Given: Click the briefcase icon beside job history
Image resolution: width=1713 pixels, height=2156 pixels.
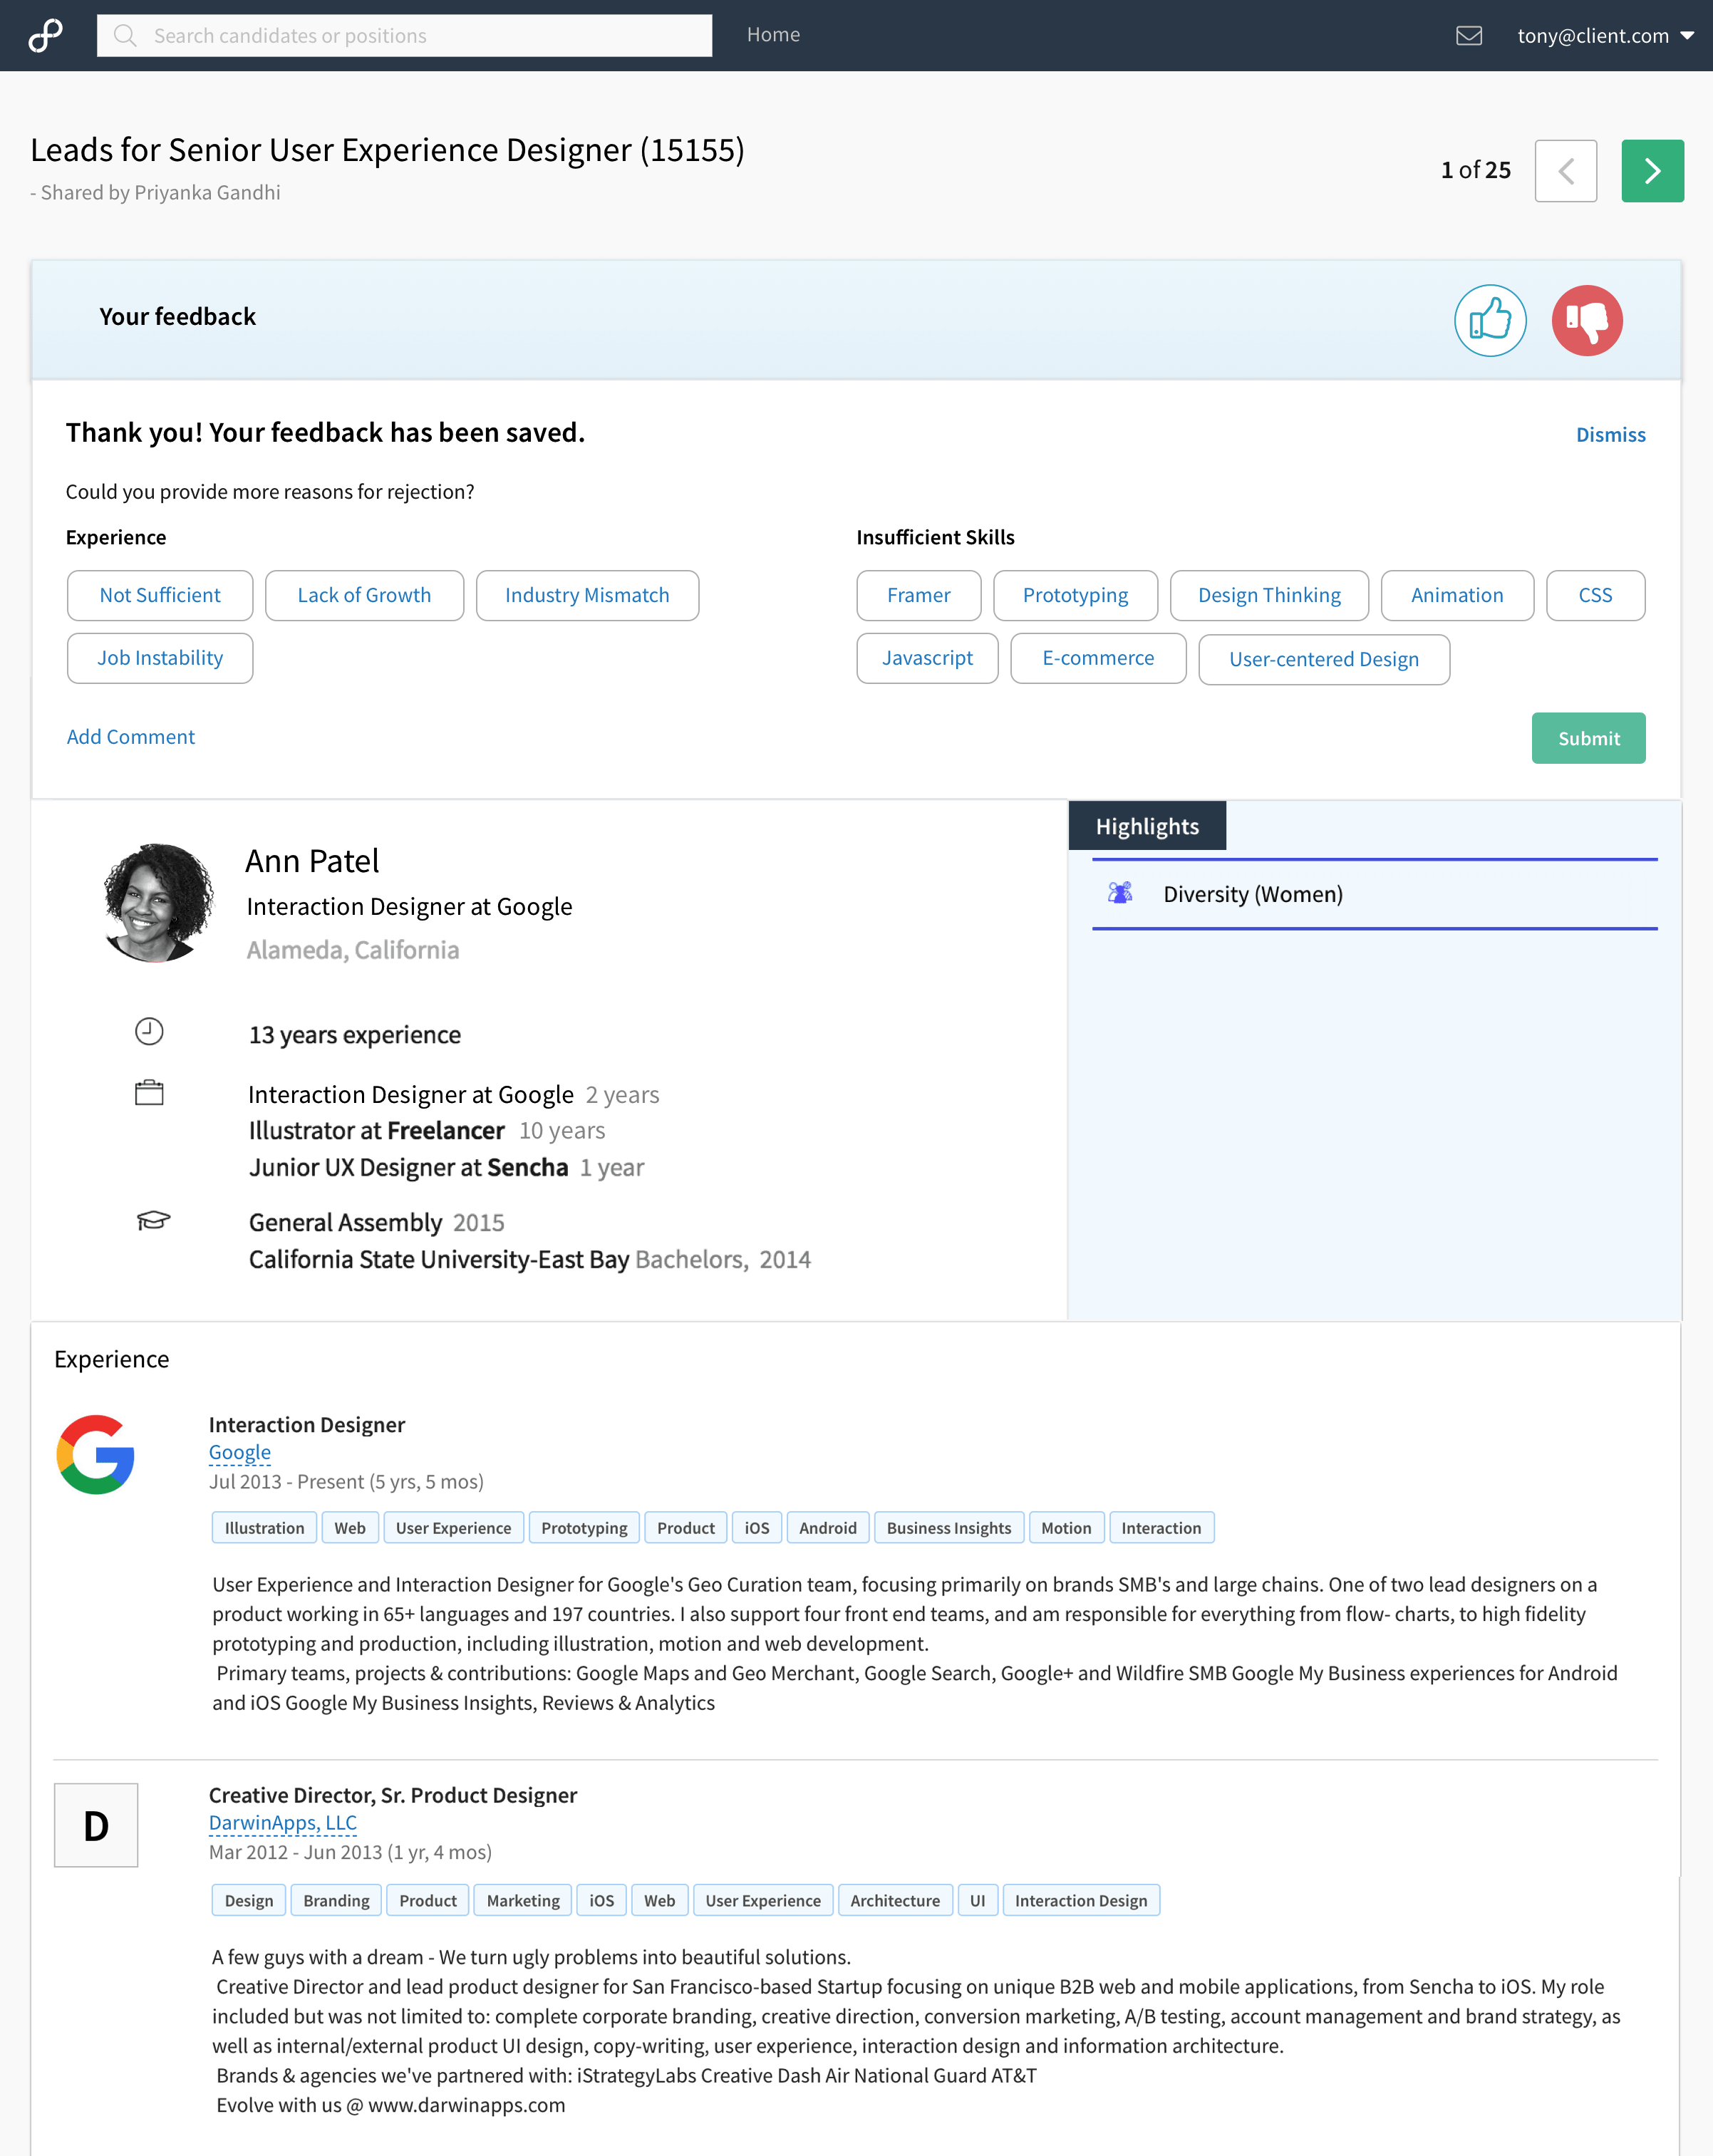Looking at the screenshot, I should tap(149, 1092).
